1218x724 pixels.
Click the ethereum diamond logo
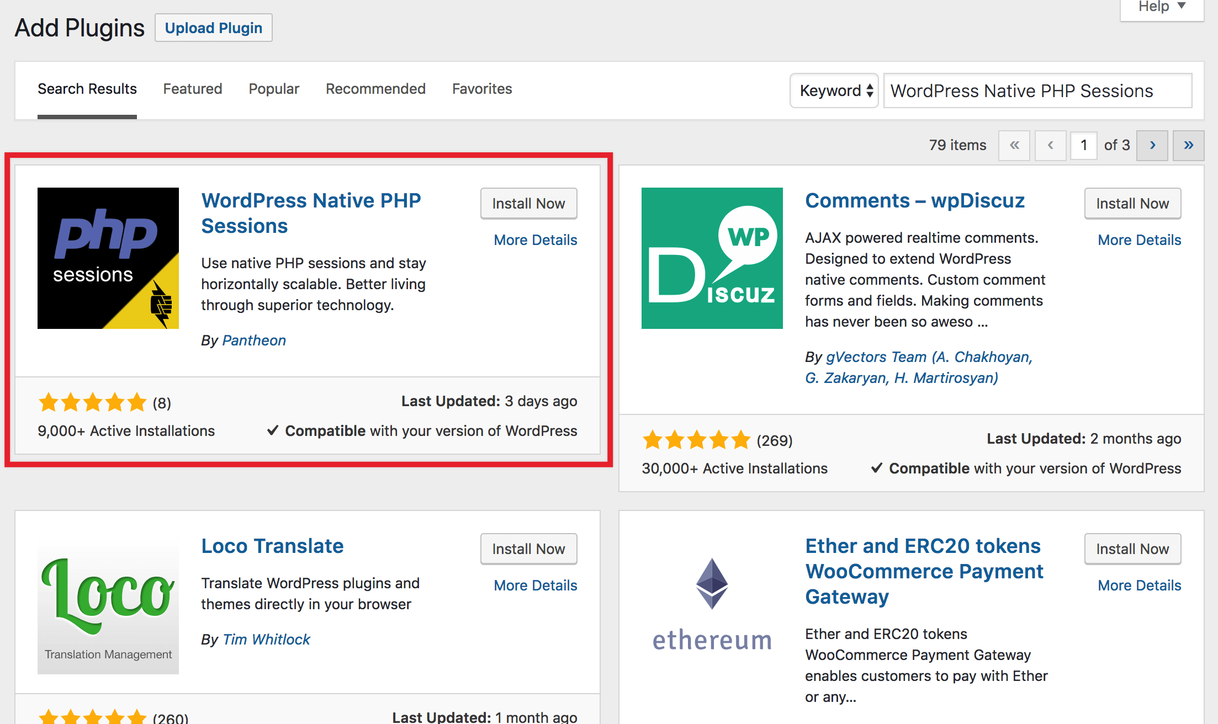(x=712, y=584)
